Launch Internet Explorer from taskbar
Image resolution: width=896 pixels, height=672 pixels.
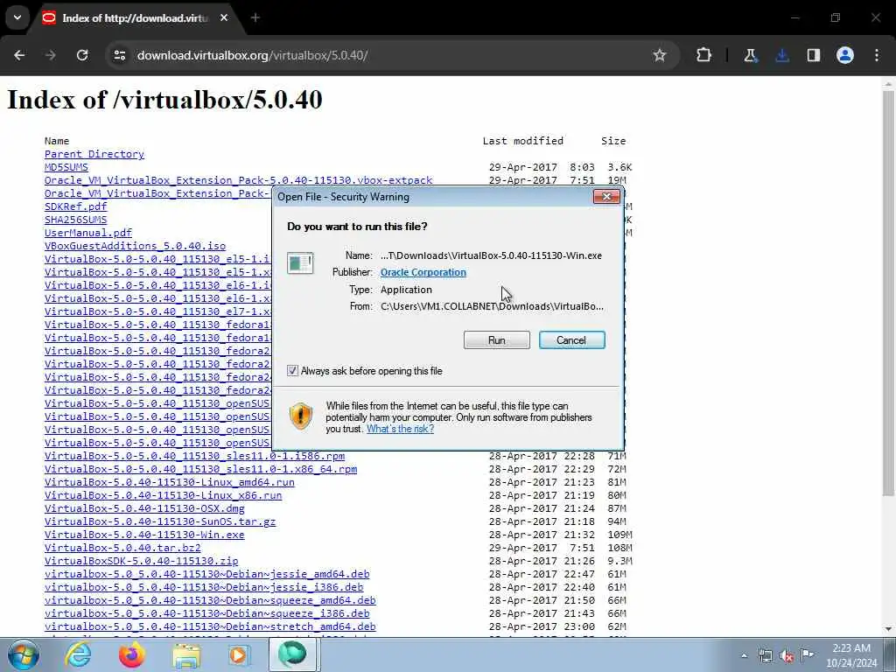[78, 654]
